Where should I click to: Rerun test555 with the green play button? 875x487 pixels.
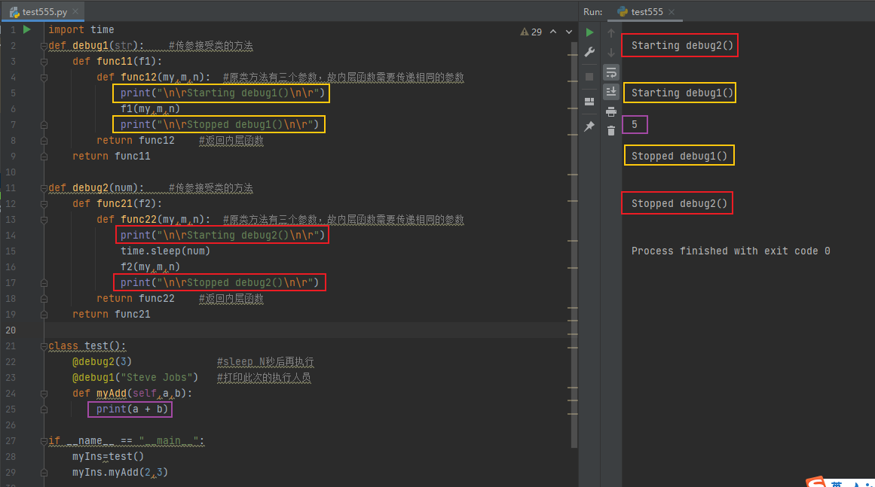click(589, 33)
